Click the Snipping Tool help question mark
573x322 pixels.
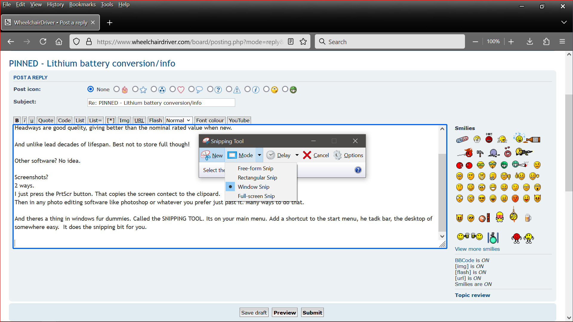click(358, 170)
